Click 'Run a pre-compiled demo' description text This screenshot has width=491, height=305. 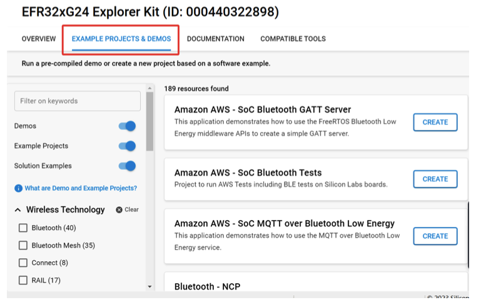146,64
